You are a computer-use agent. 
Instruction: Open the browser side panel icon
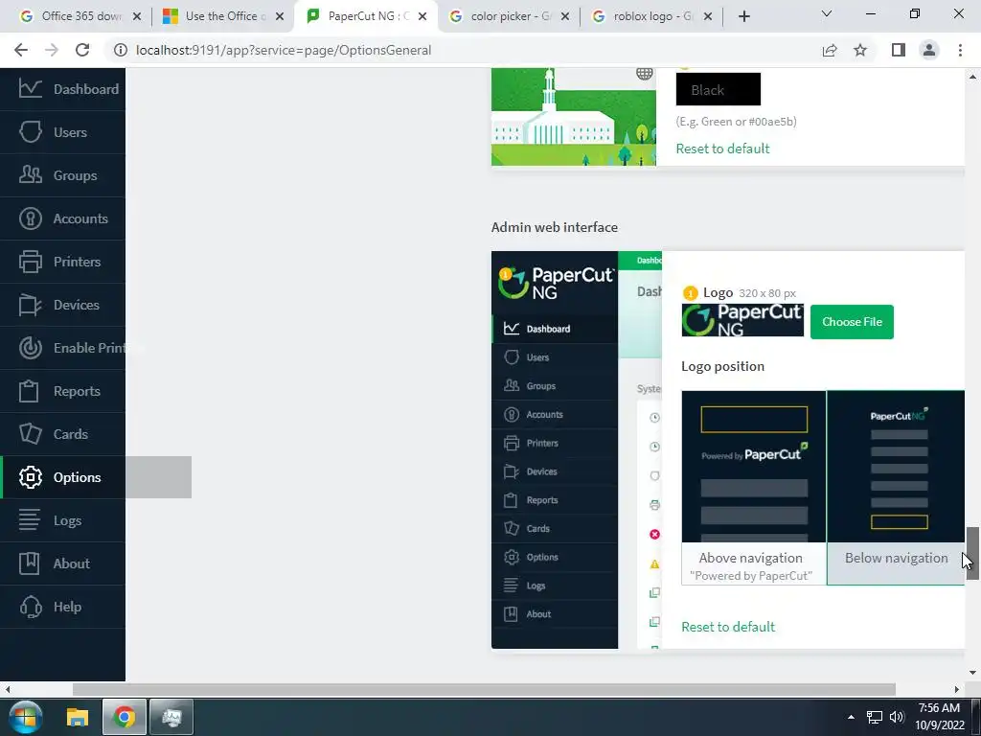click(899, 50)
